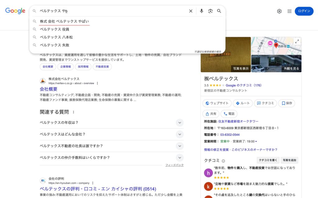Open the Google apps grid

(x=289, y=11)
